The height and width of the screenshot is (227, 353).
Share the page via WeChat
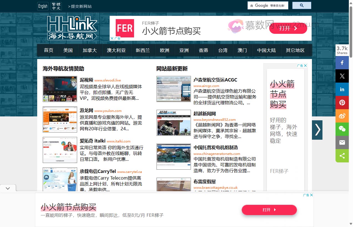click(x=342, y=129)
